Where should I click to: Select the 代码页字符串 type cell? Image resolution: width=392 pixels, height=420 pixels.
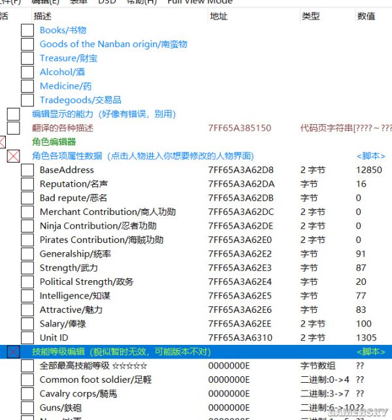(x=346, y=128)
